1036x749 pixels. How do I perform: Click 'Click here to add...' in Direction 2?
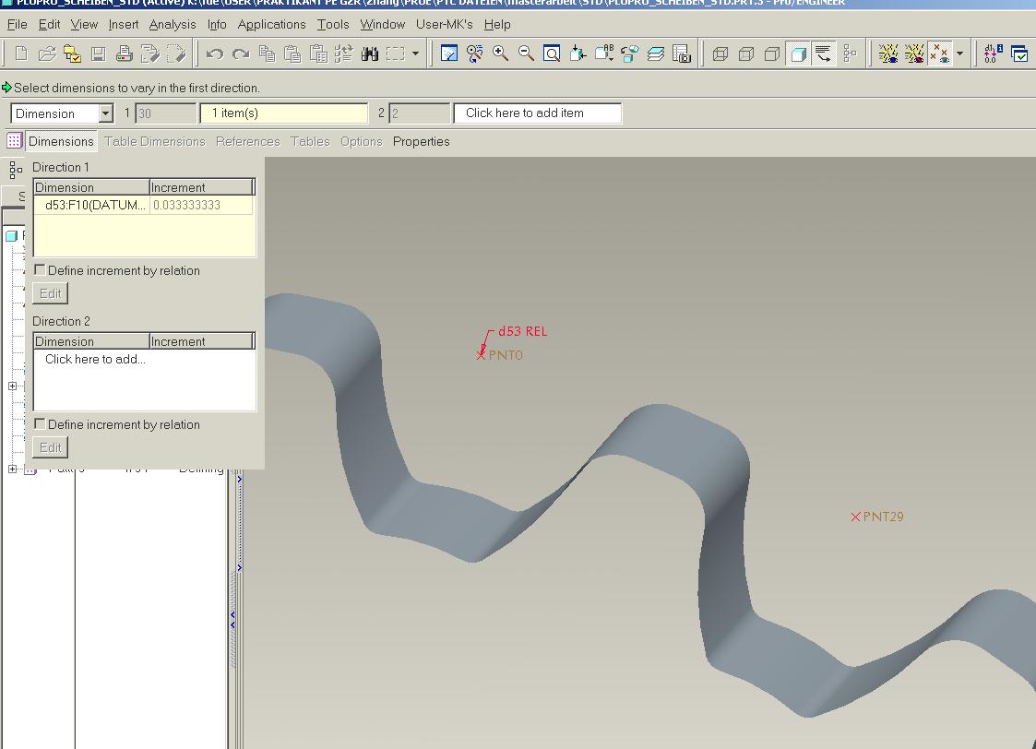click(95, 360)
